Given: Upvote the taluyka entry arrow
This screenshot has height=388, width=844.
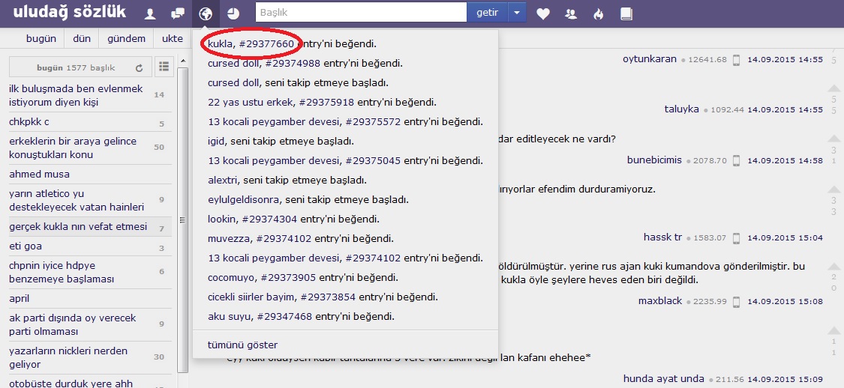Looking at the screenshot, I should point(833,88).
